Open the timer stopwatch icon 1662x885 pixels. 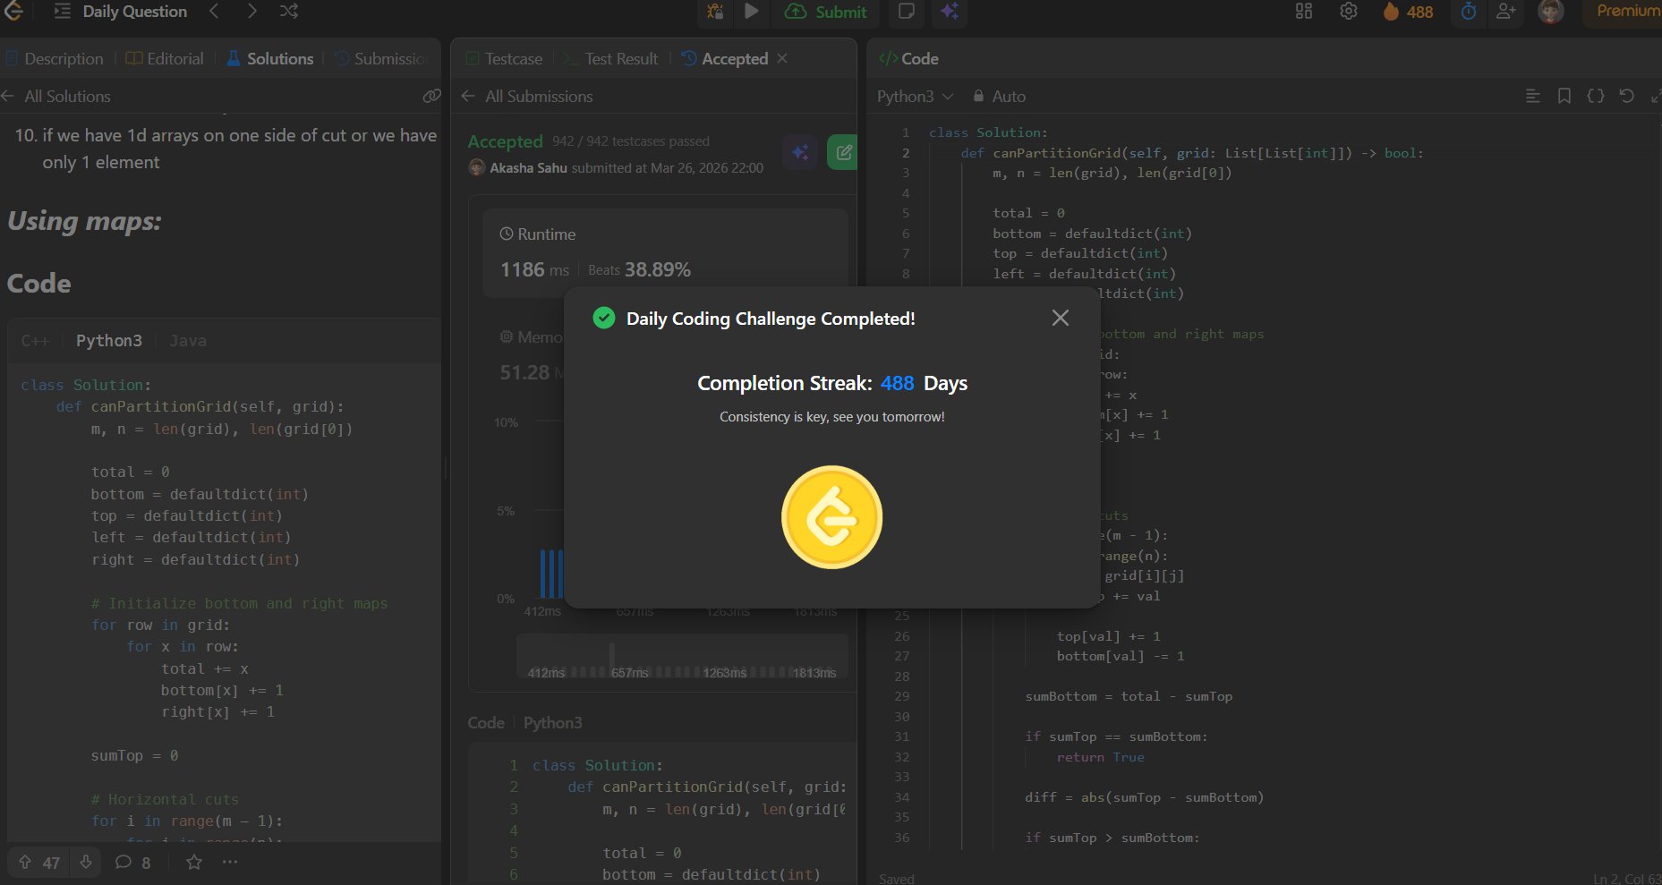point(1469,12)
